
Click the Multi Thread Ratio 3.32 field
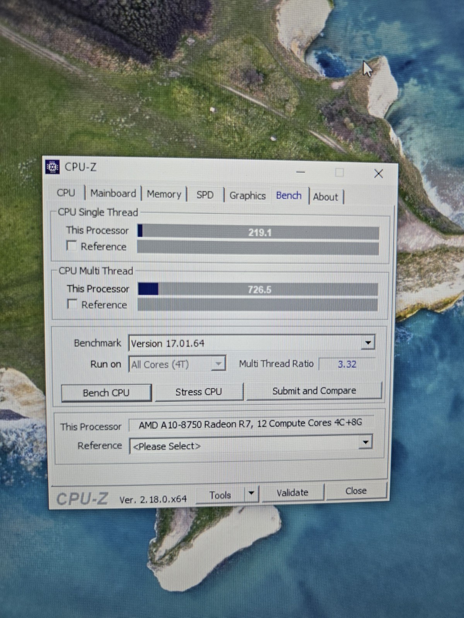pos(347,364)
